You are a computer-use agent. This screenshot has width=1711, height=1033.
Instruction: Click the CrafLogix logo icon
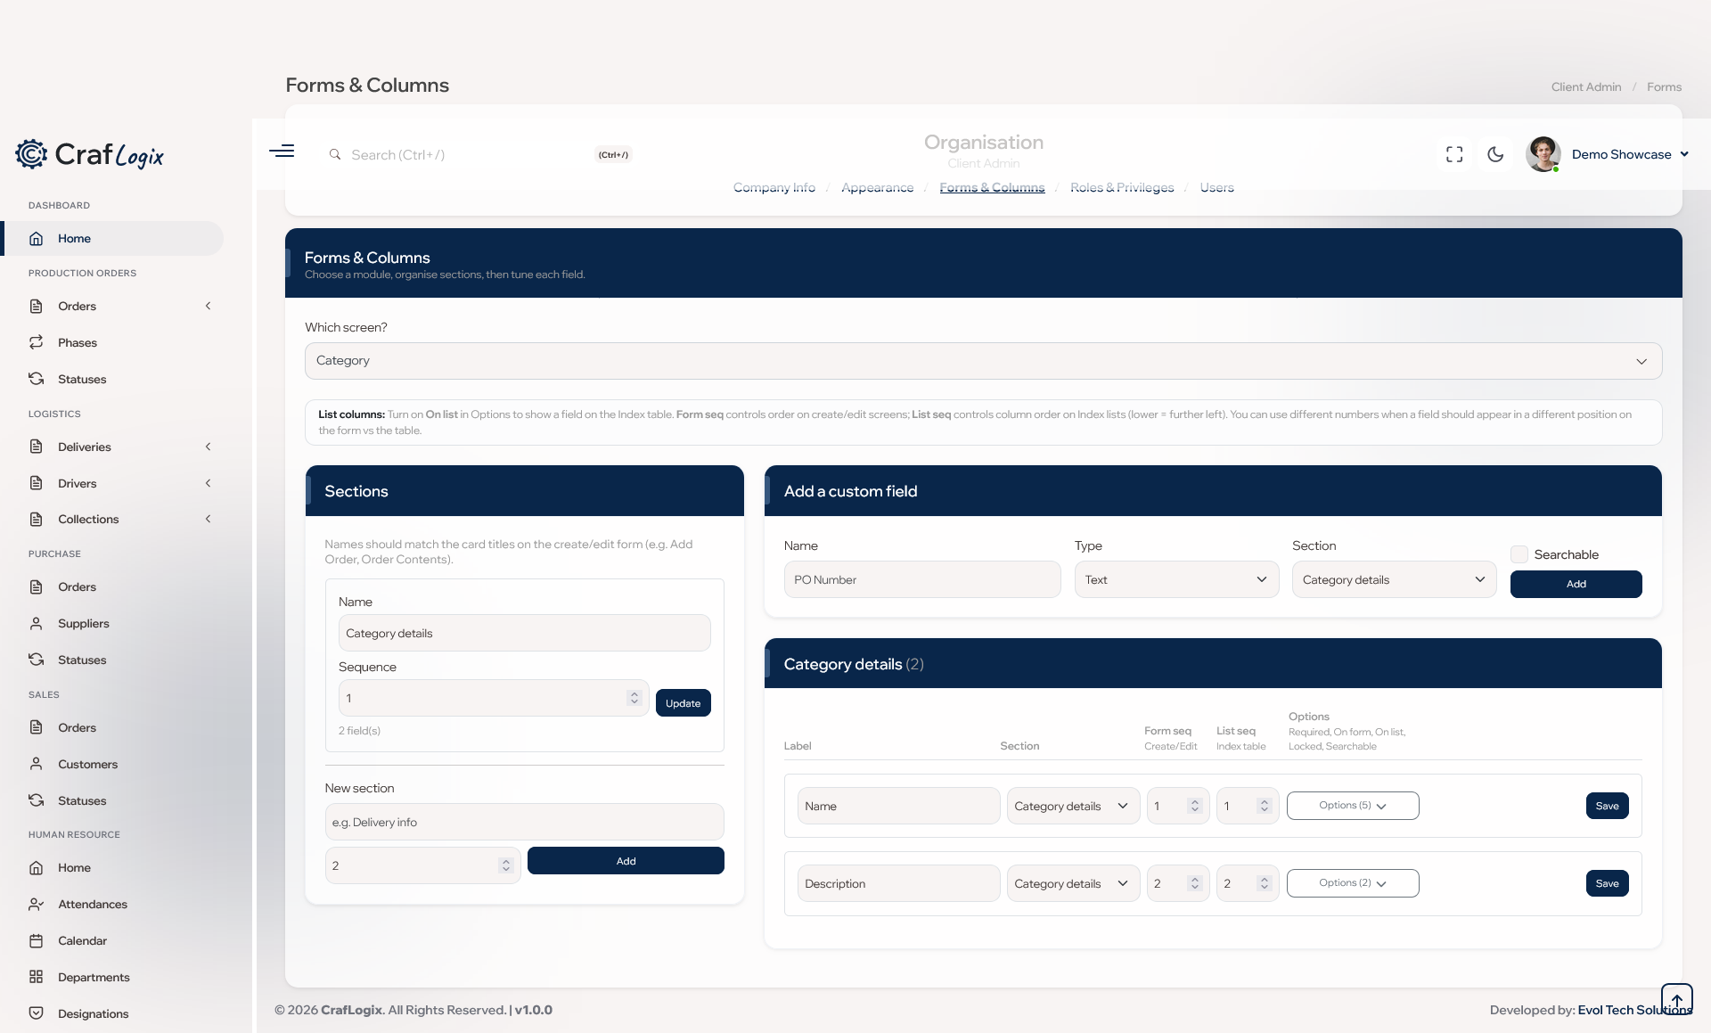pos(31,154)
